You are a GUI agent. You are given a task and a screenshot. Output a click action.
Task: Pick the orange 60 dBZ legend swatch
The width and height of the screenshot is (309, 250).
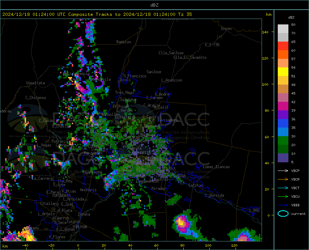(x=283, y=55)
